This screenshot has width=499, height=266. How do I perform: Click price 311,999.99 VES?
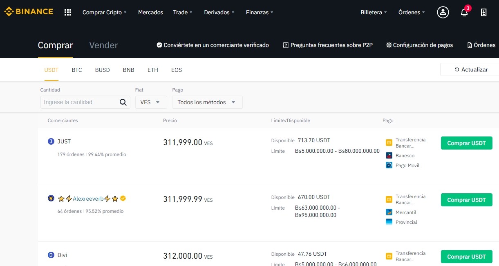(188, 199)
